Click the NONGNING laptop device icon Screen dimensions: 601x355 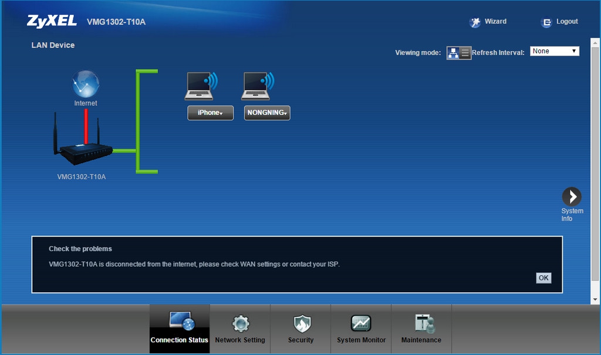(x=258, y=86)
